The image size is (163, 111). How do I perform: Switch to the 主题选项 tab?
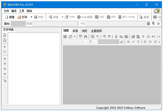[x=96, y=31]
